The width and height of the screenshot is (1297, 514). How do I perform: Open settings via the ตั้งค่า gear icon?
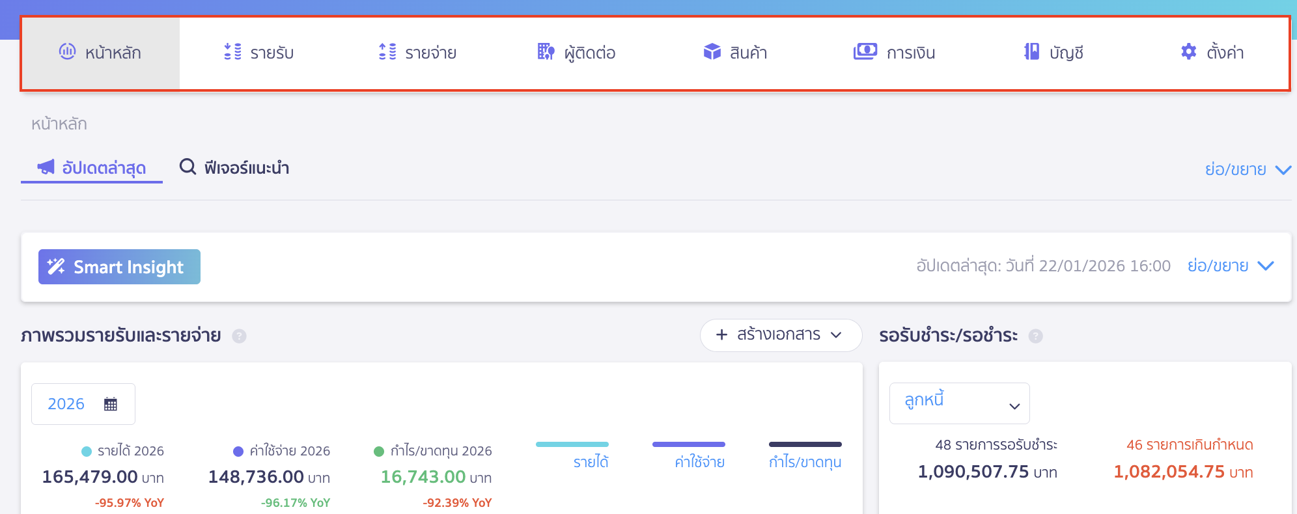pos(1189,51)
